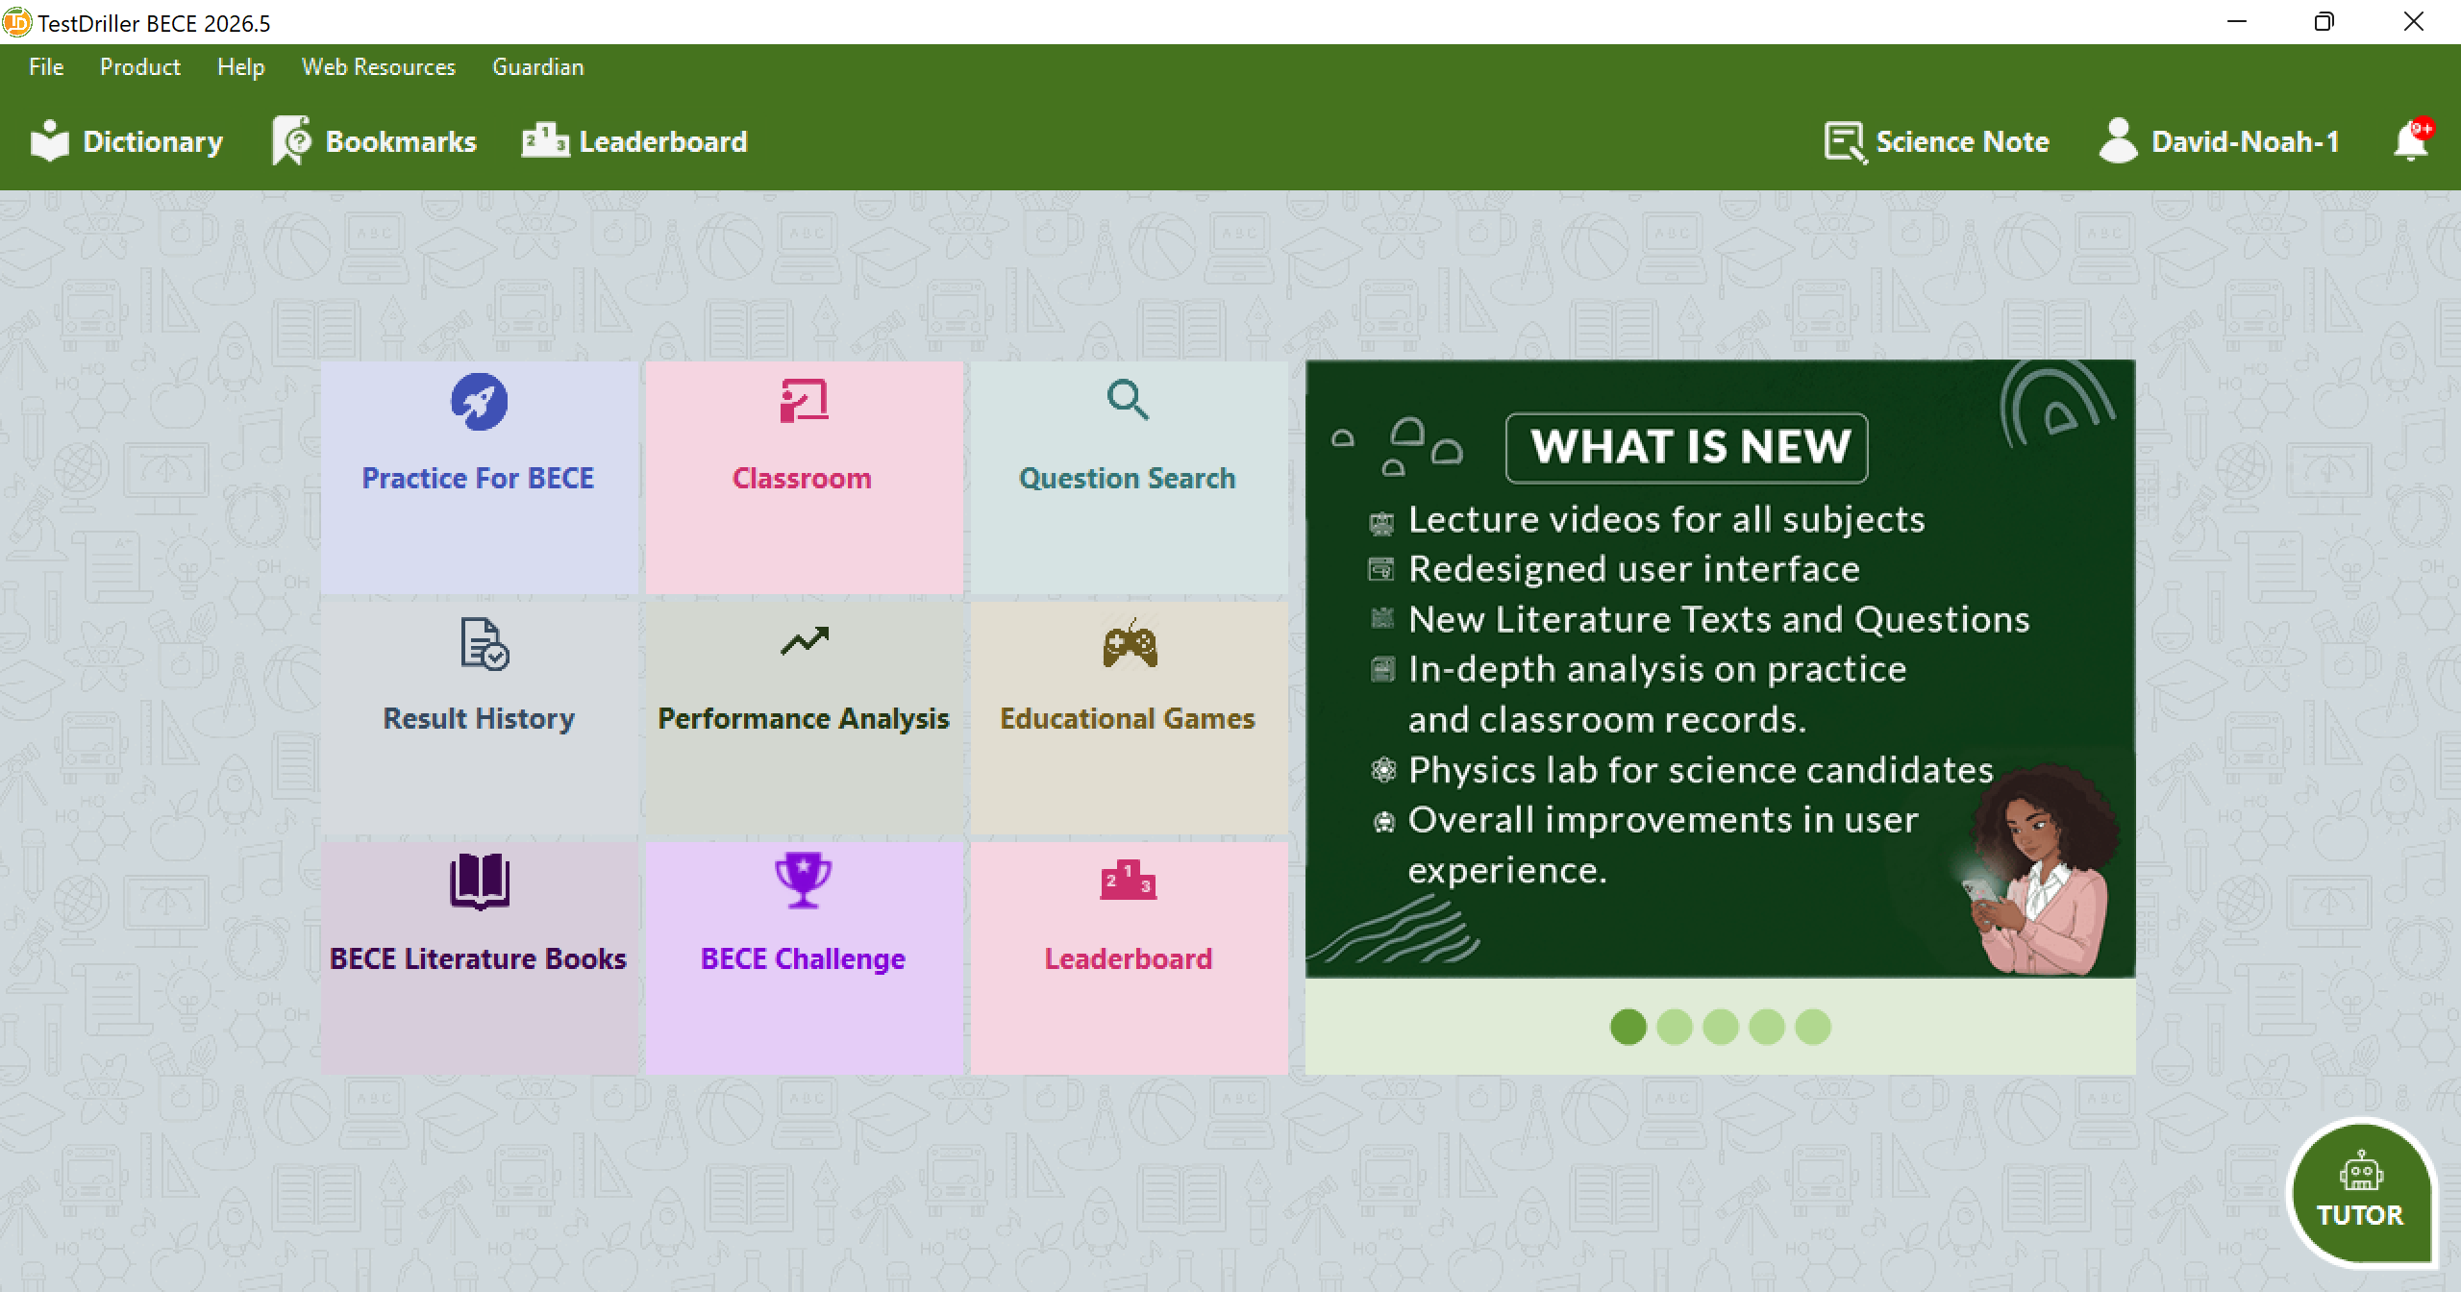Open the Product menu

click(140, 67)
